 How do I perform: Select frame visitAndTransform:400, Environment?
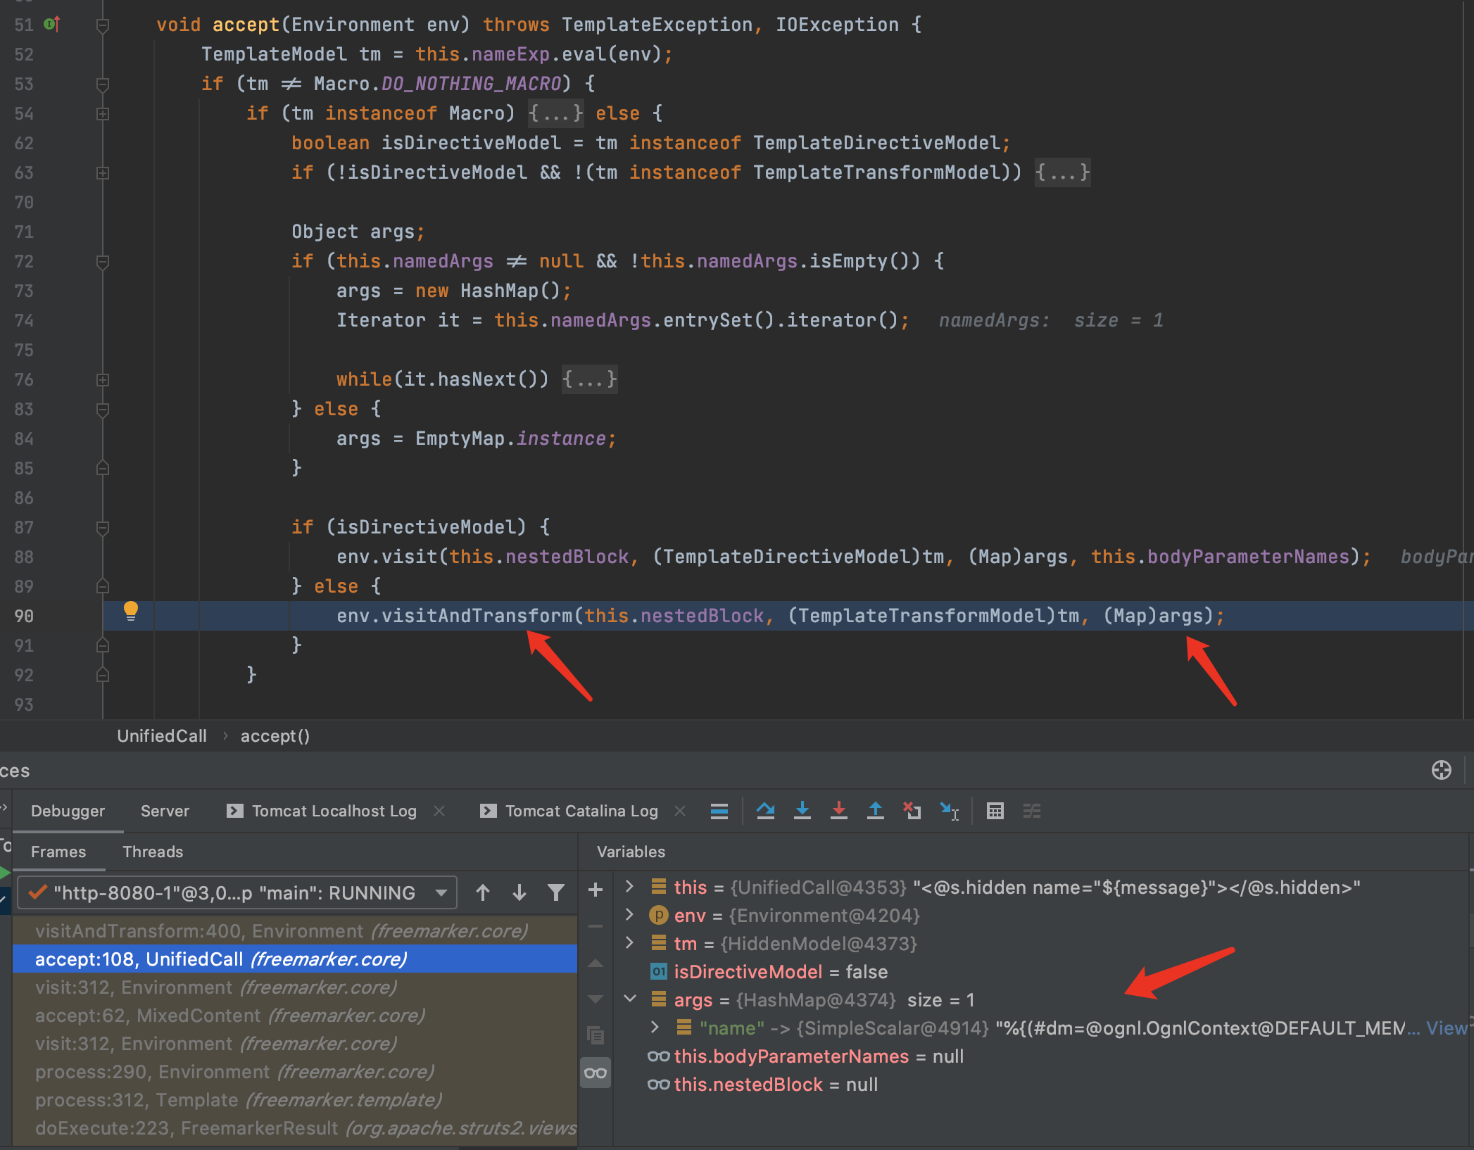click(295, 930)
